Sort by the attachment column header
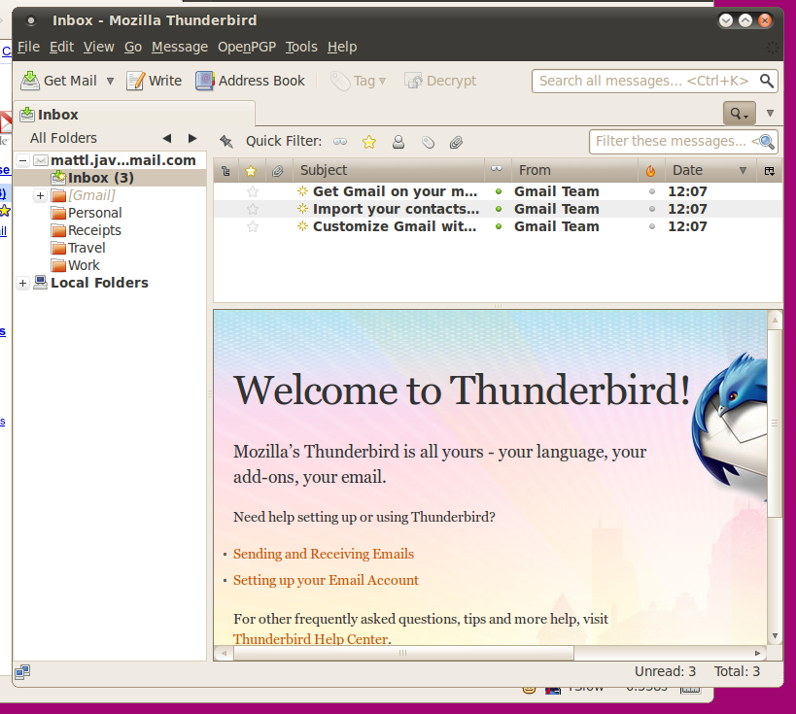This screenshot has height=714, width=796. click(x=277, y=171)
